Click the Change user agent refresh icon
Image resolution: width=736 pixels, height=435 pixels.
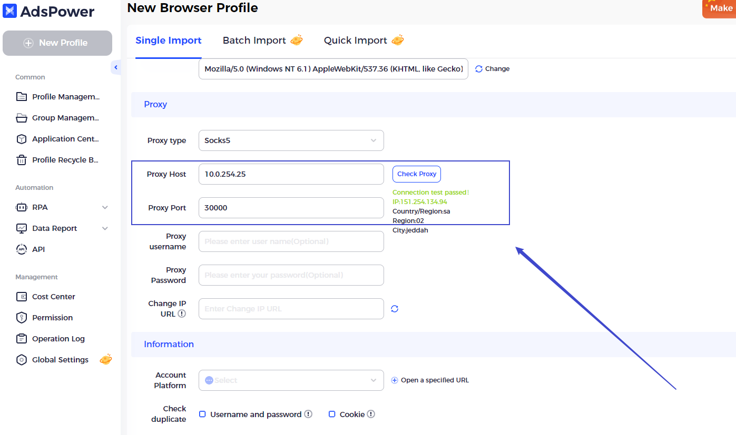pyautogui.click(x=478, y=69)
